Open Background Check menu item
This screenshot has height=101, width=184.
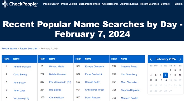[x=89, y=4]
